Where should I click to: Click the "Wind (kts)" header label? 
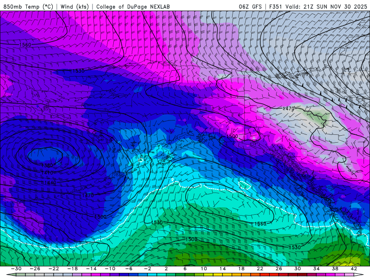(74, 6)
